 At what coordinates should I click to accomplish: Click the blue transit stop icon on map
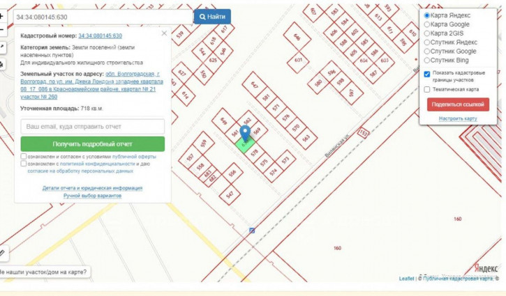tap(252, 231)
